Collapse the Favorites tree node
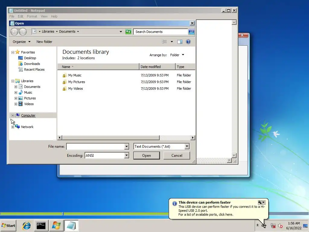Image resolution: width=309 pixels, height=232 pixels. click(13, 52)
